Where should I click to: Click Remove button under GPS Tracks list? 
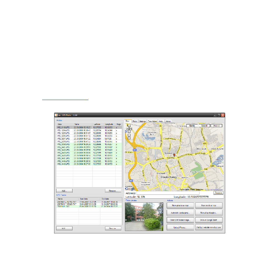point(113,228)
